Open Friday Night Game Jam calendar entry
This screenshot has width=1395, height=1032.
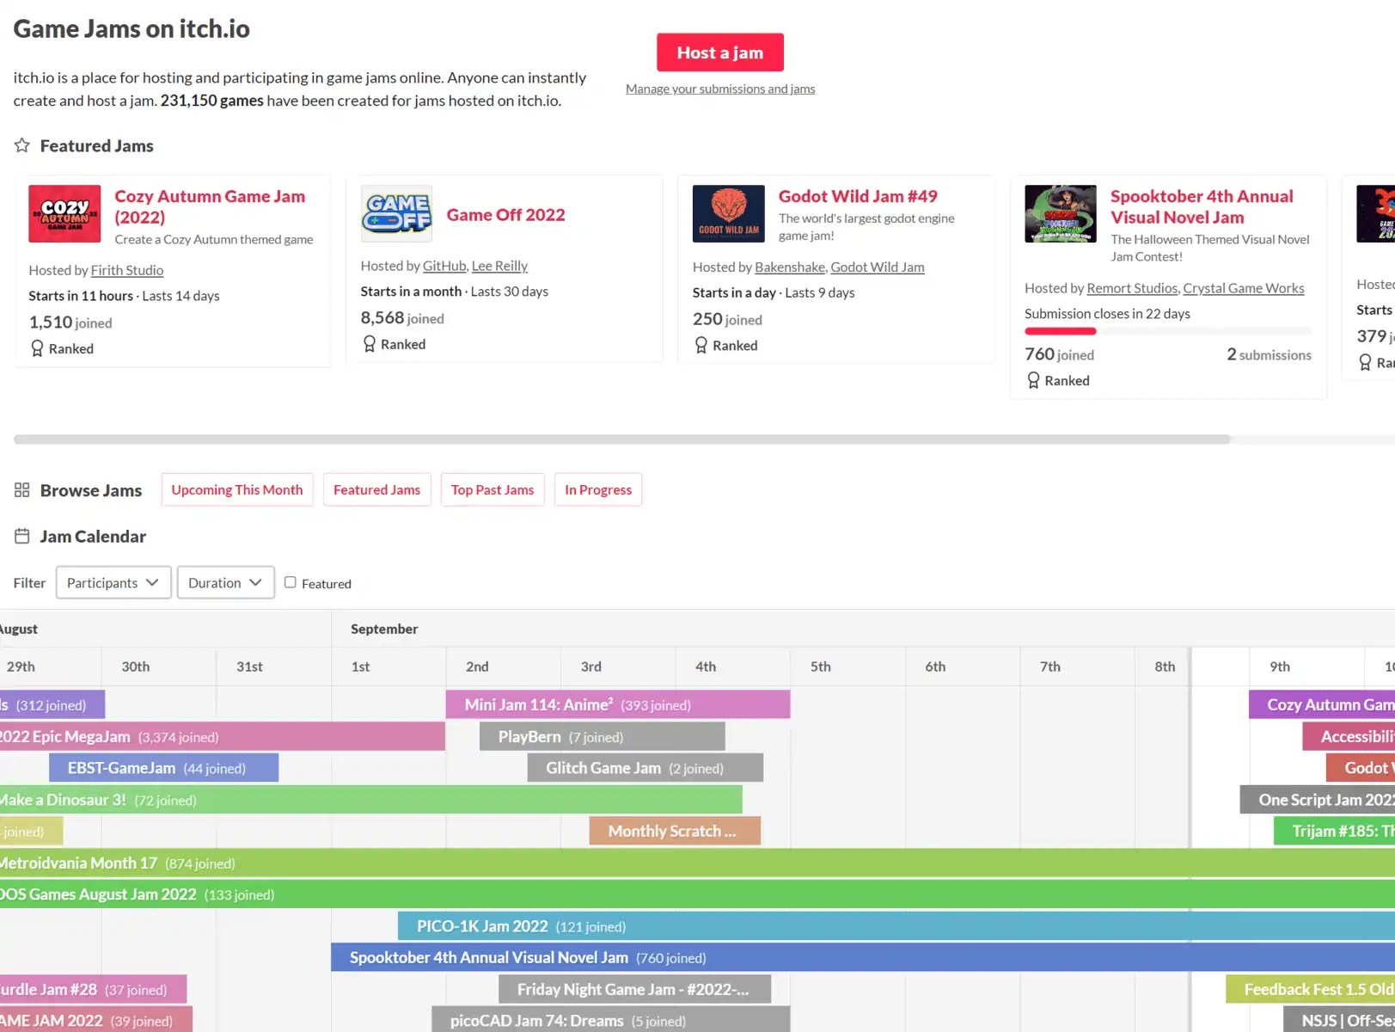pyautogui.click(x=634, y=989)
